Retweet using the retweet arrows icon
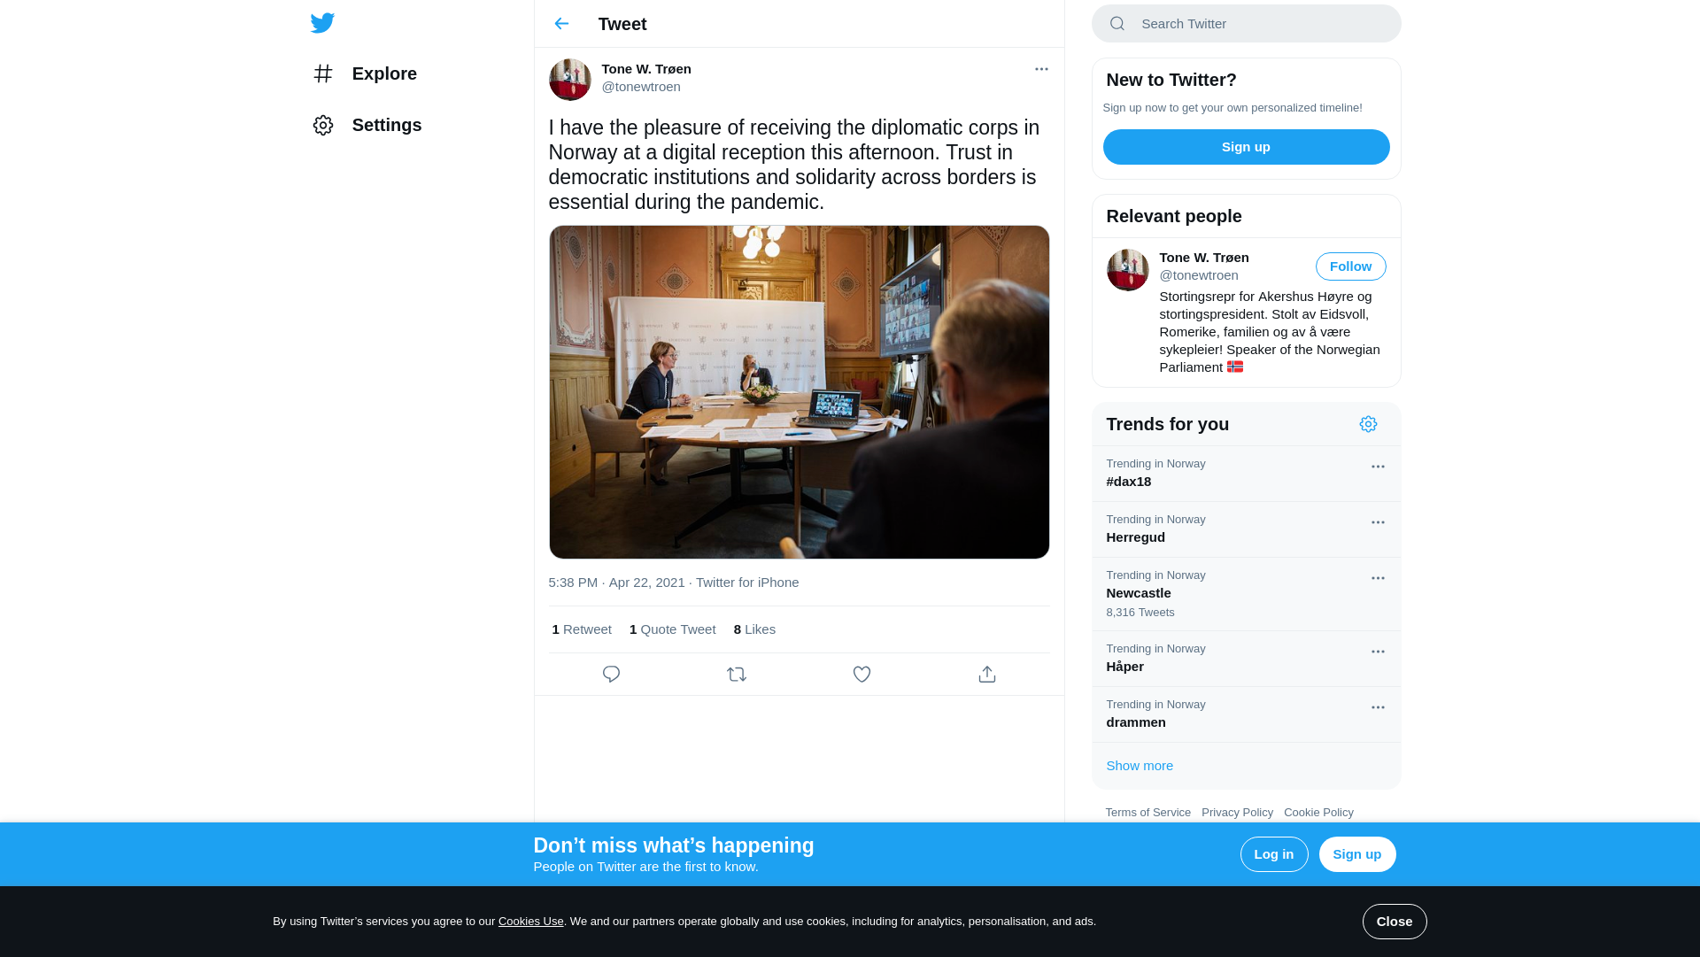This screenshot has width=1700, height=957. [737, 675]
